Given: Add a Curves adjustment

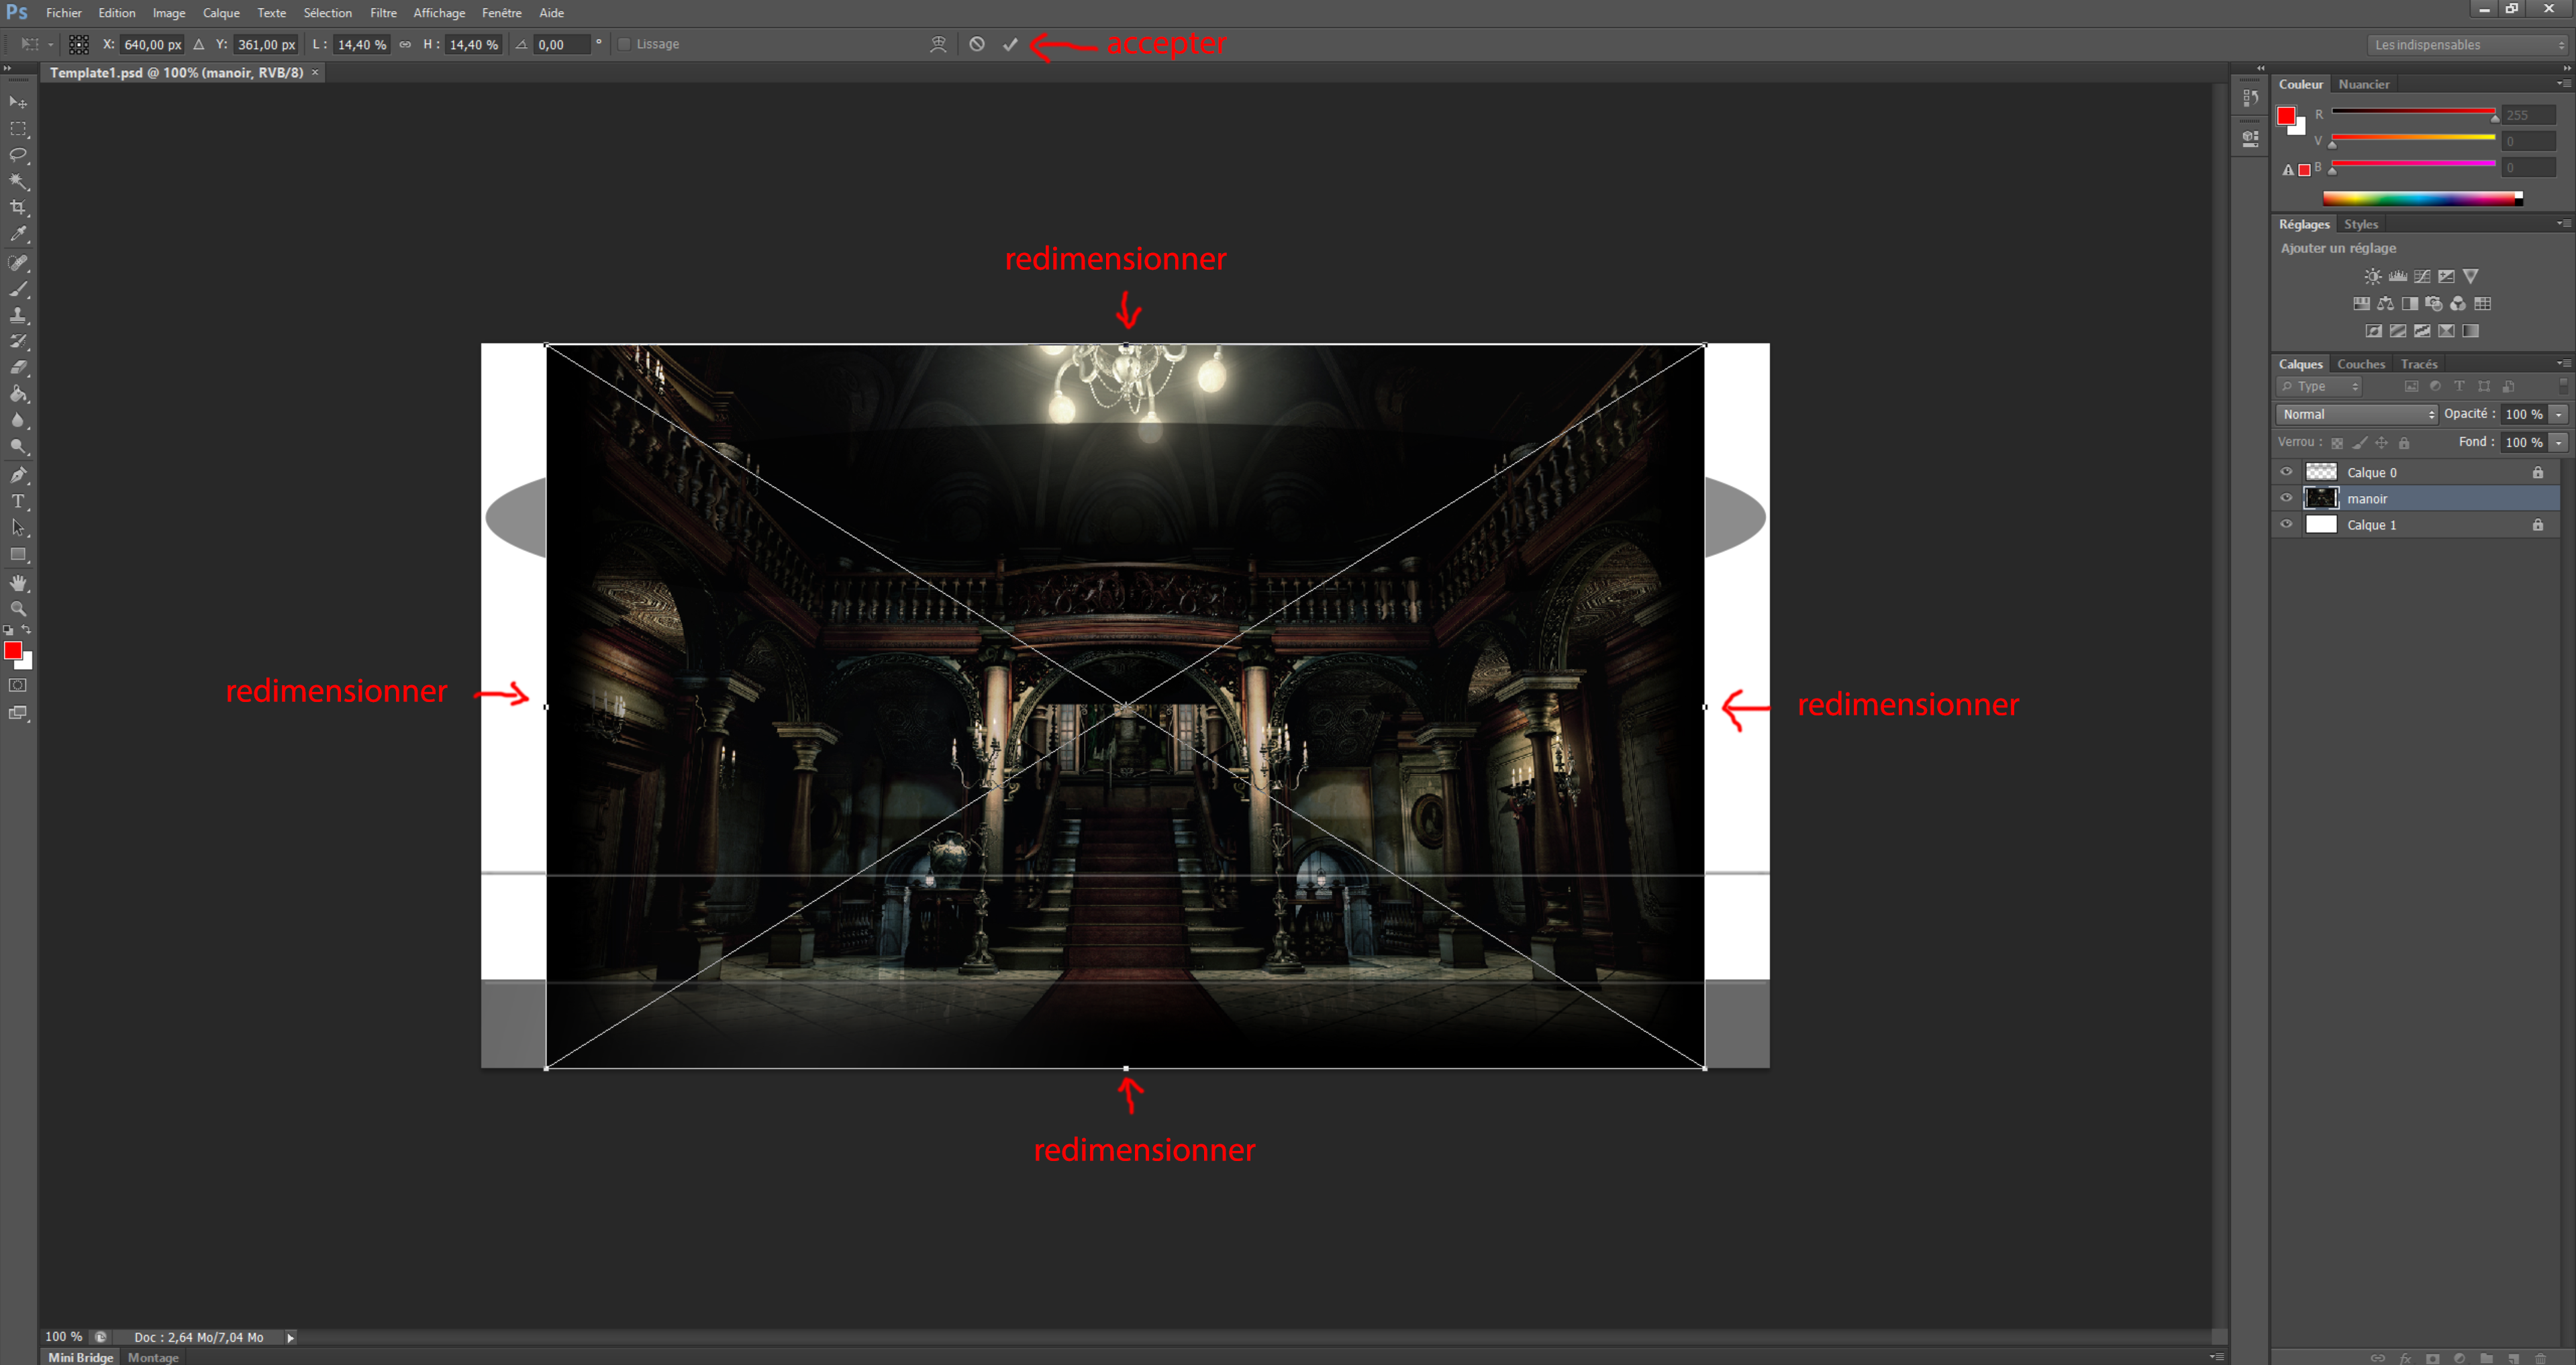Looking at the screenshot, I should point(2422,276).
